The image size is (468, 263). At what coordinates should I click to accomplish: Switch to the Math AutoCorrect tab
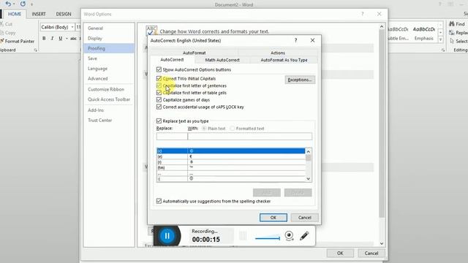coord(222,60)
